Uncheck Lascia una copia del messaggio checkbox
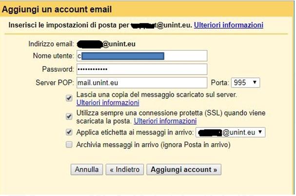This screenshot has height=196, width=296. pyautogui.click(x=69, y=98)
